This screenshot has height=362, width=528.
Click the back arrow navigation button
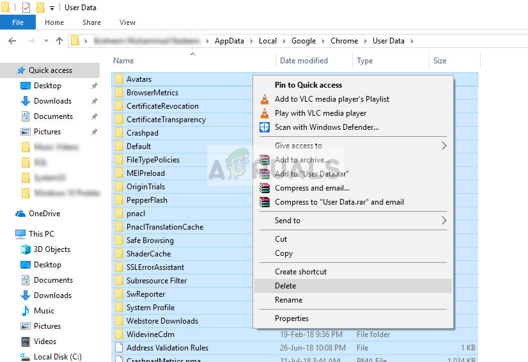[x=12, y=41]
